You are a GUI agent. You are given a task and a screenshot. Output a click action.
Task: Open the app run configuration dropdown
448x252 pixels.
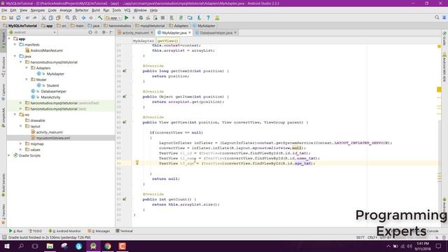click(113, 17)
